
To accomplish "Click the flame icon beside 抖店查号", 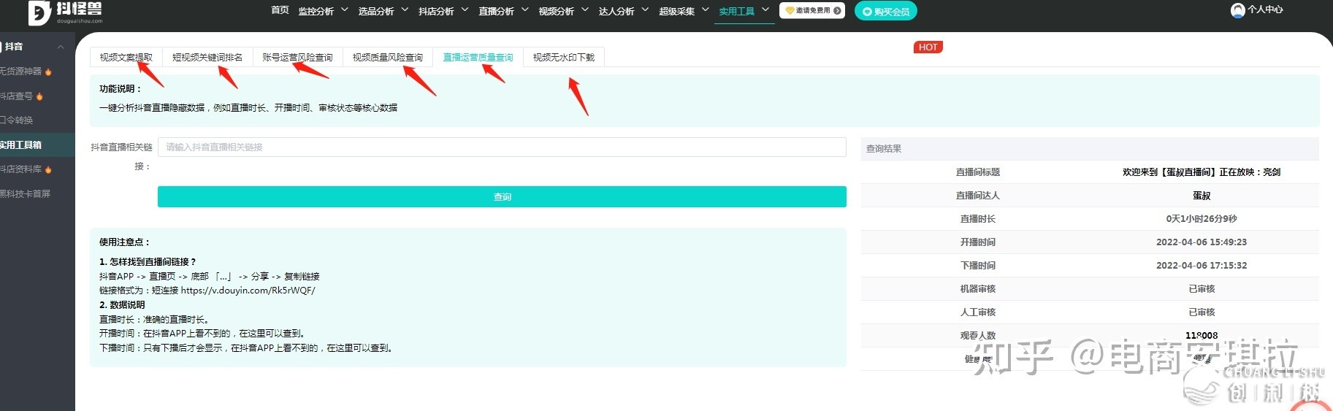I will tap(39, 96).
